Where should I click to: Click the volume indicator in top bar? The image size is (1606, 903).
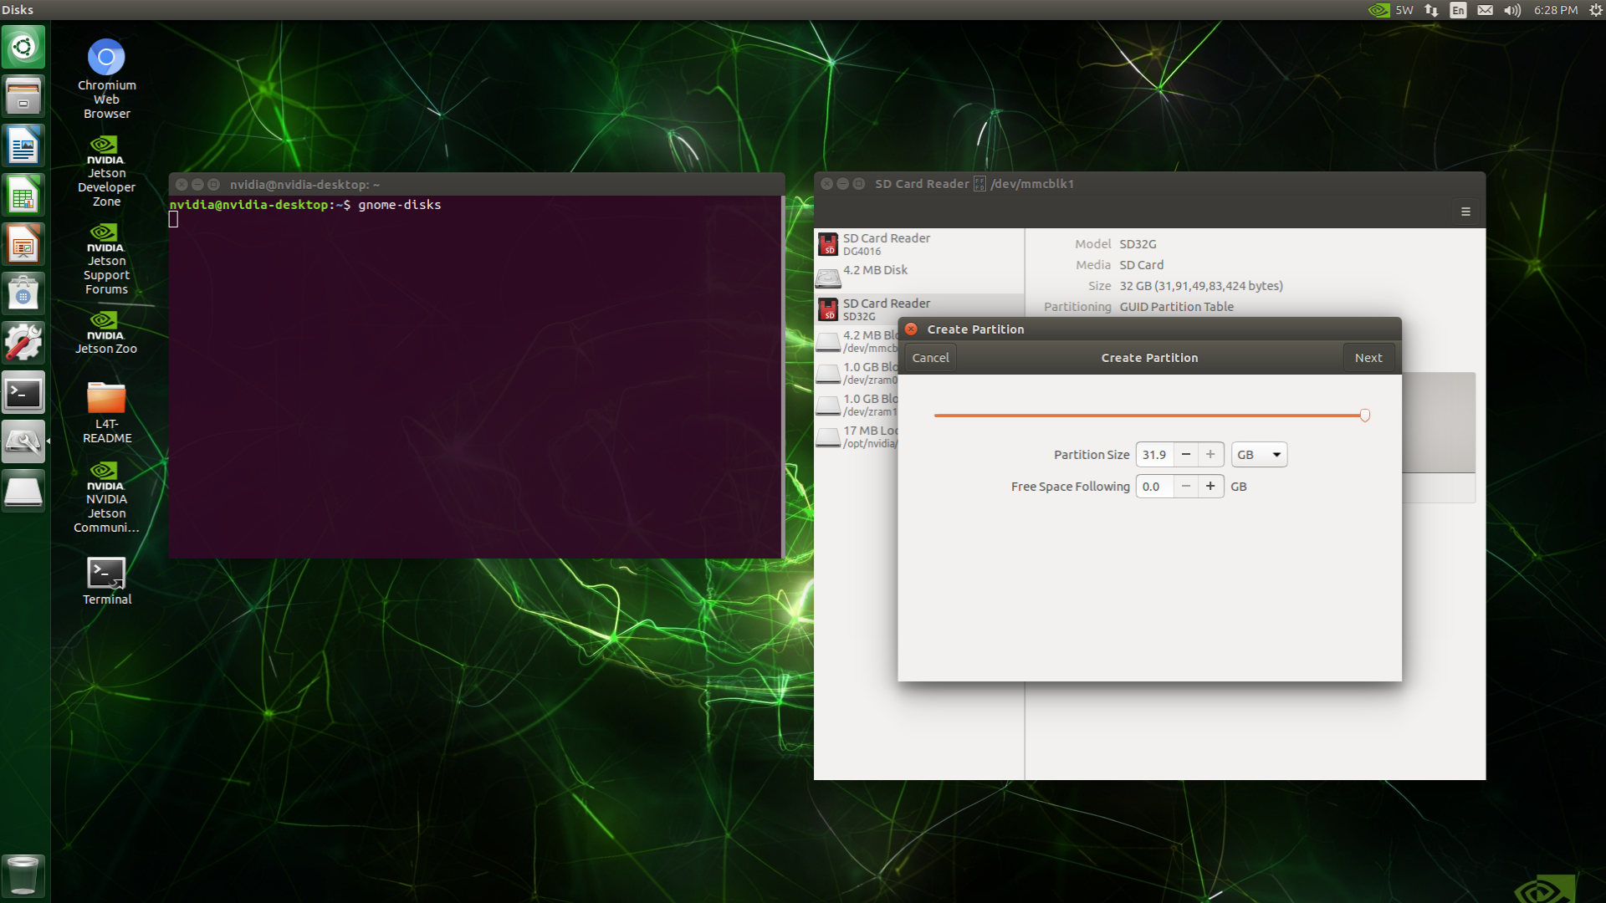(x=1511, y=10)
